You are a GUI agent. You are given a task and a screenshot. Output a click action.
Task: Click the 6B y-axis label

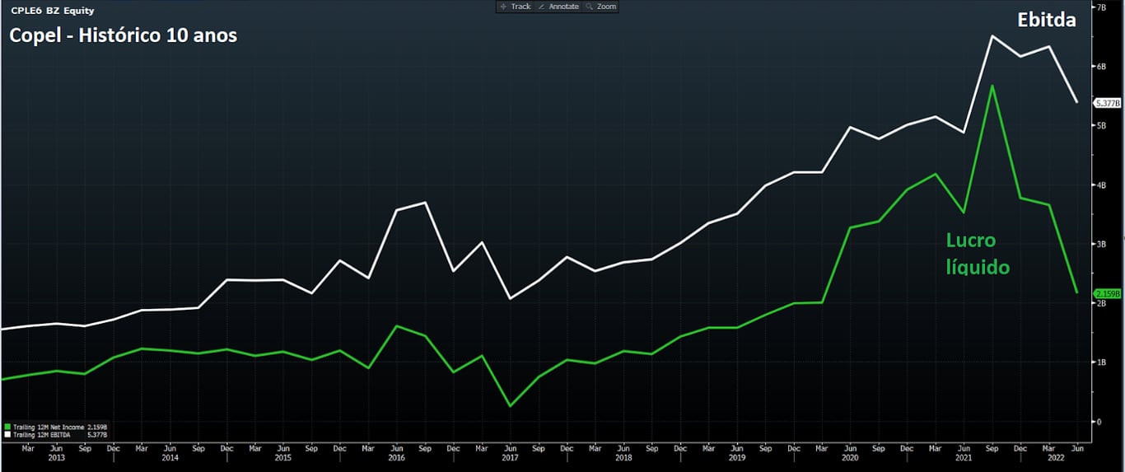point(1099,66)
